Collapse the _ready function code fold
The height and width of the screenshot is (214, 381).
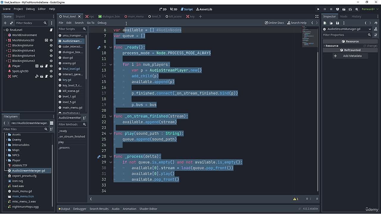pyautogui.click(x=110, y=47)
